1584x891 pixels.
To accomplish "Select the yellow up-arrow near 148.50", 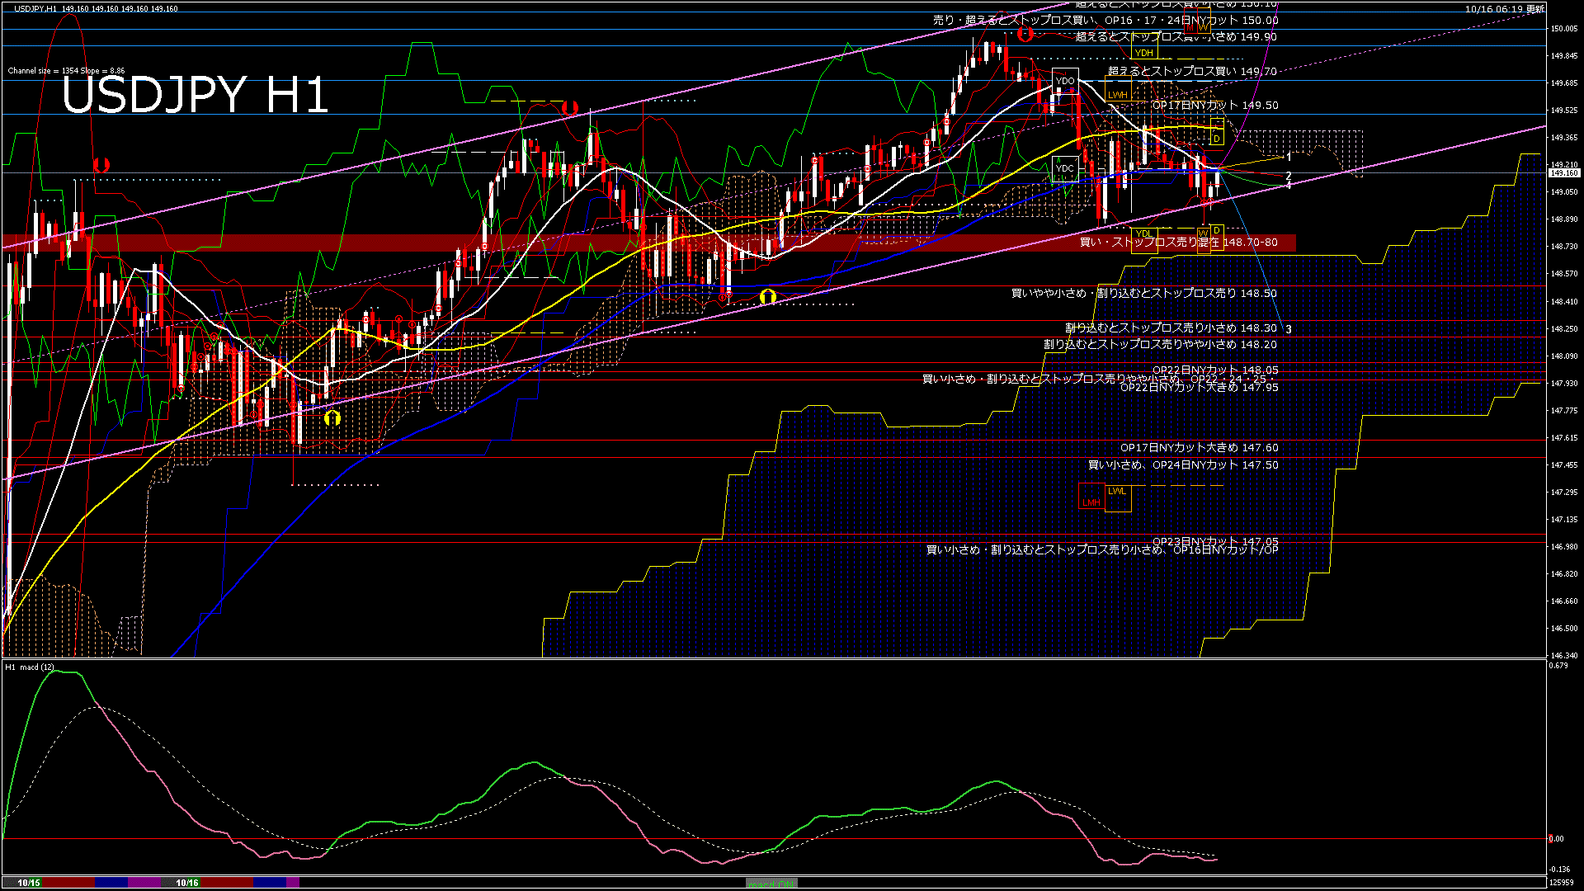I will point(768,296).
